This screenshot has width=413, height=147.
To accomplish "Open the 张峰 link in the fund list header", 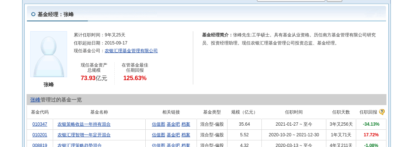I will (x=35, y=100).
